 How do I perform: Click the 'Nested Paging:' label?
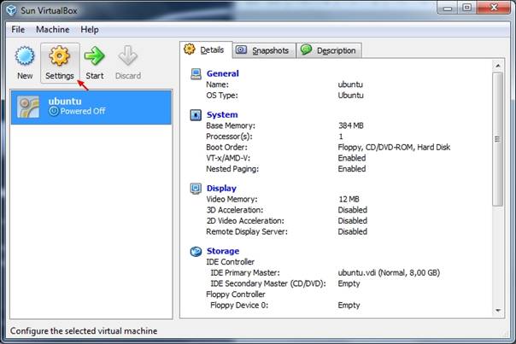pyautogui.click(x=232, y=169)
